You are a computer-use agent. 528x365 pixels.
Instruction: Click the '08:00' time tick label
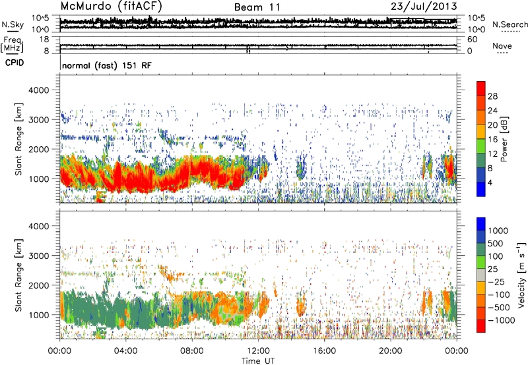[x=192, y=351]
